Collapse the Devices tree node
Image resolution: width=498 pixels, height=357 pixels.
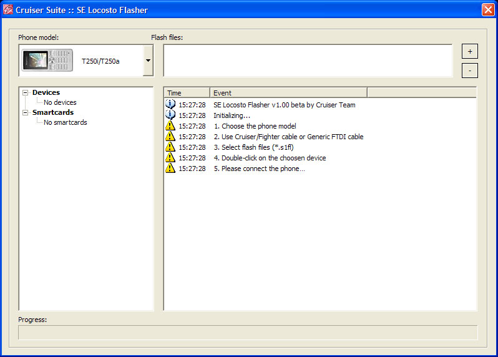tap(25, 93)
